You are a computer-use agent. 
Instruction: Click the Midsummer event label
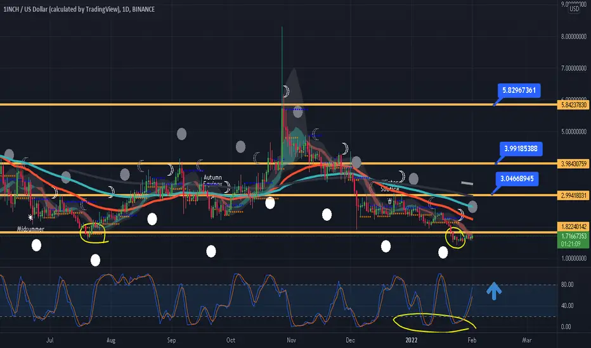tap(31, 229)
